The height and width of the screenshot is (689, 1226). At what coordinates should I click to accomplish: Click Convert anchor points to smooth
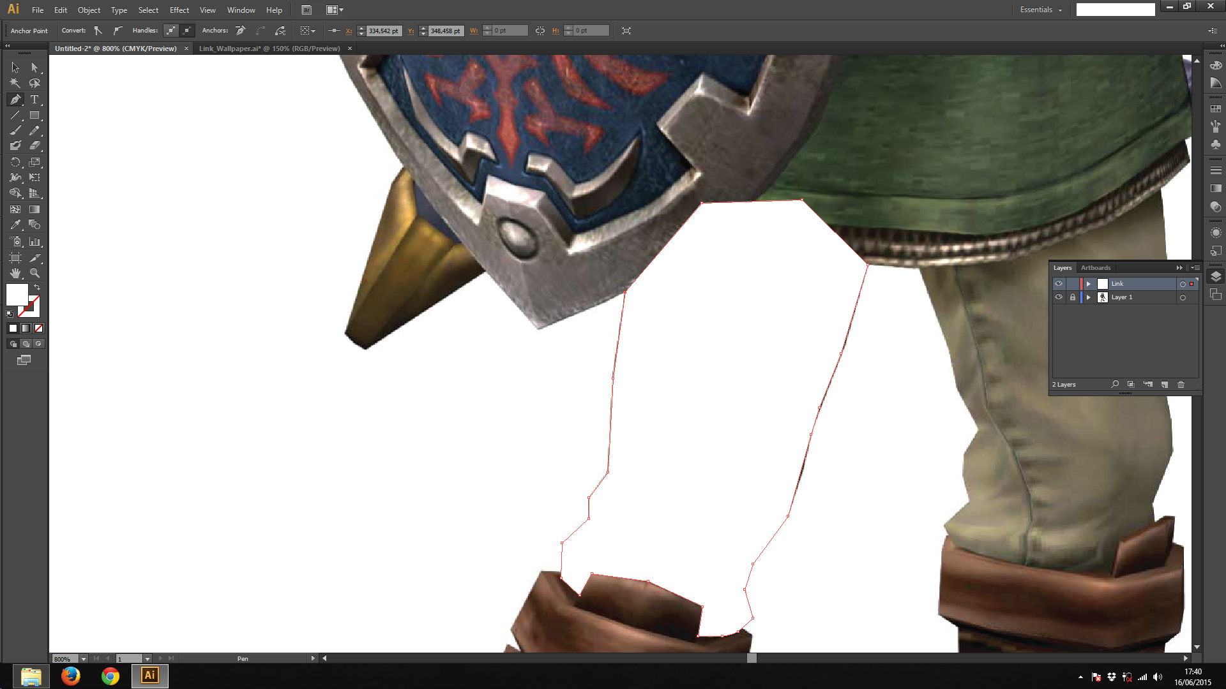(117, 31)
